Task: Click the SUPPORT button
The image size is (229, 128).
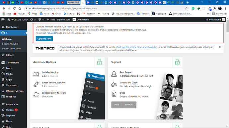Action: (129, 105)
